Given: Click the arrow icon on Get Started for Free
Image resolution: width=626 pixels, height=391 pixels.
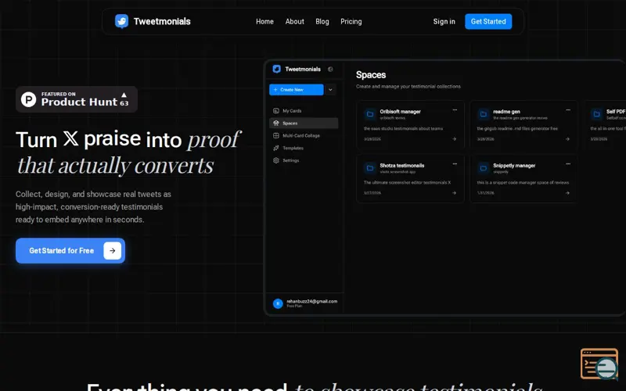Looking at the screenshot, I should coord(113,250).
